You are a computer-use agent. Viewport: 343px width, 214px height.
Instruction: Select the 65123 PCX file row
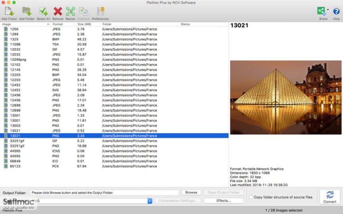click(114, 166)
